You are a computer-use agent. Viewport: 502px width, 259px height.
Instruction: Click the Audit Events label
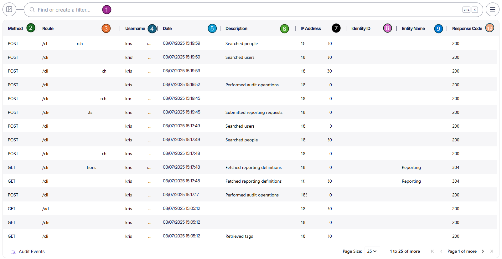pyautogui.click(x=32, y=251)
